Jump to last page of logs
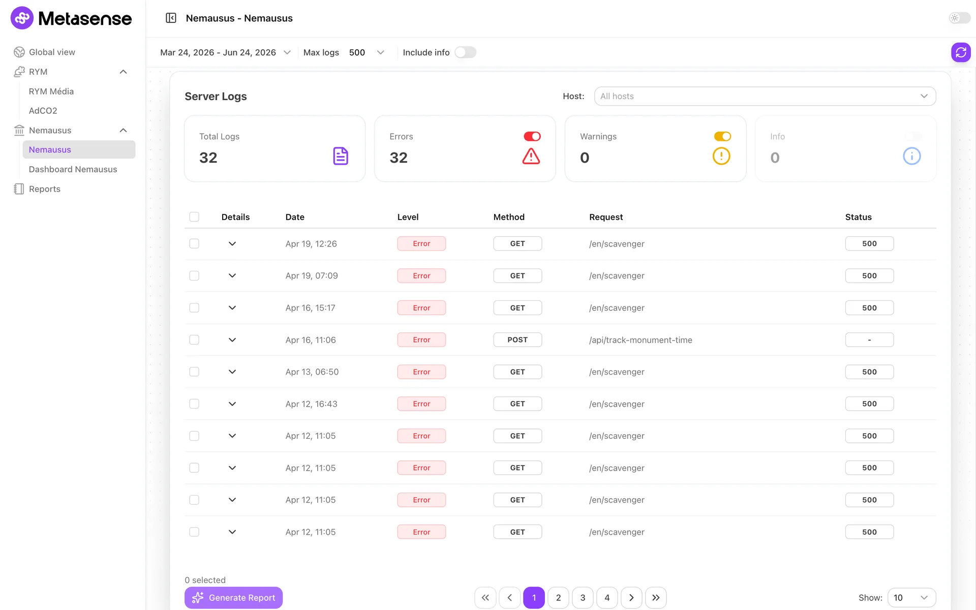The image size is (976, 610). (x=656, y=598)
